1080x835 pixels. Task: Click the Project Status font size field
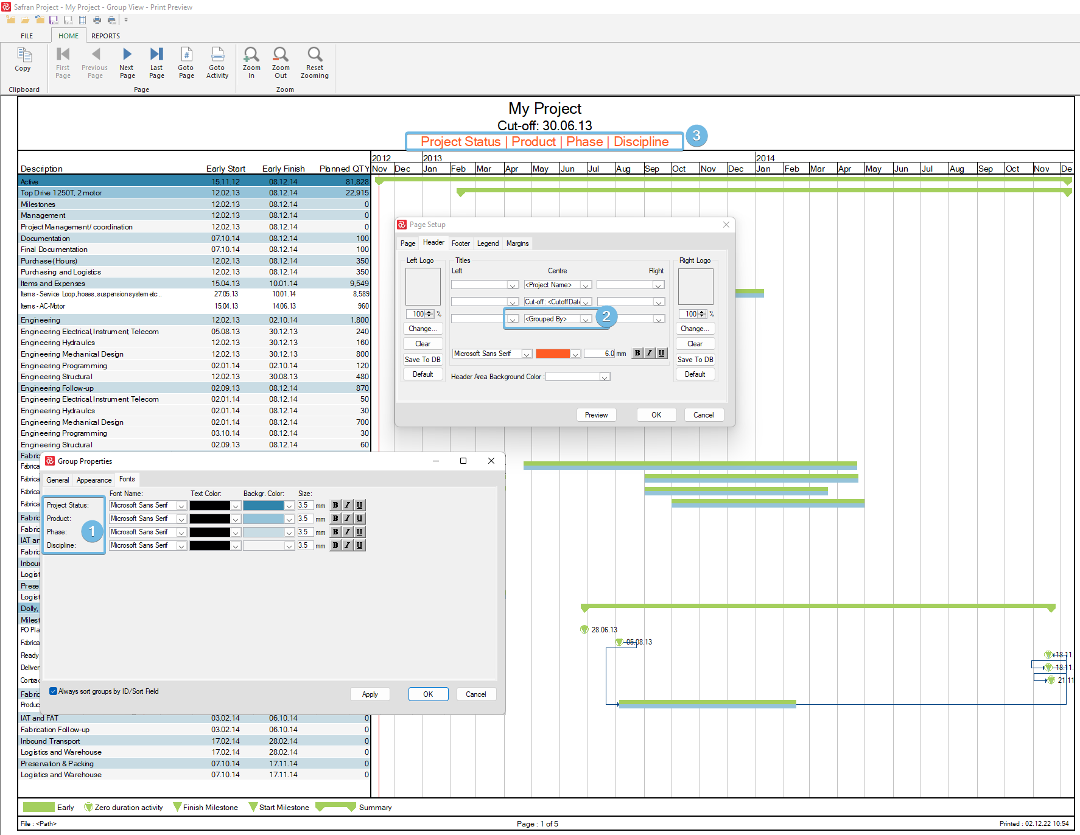(x=305, y=506)
